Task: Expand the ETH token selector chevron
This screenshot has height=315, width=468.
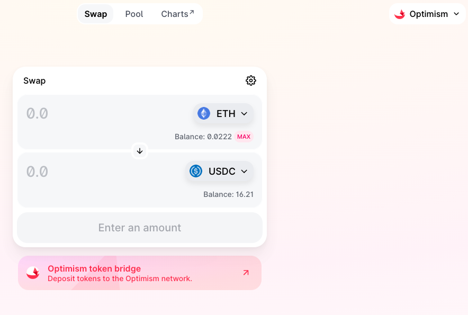Action: pyautogui.click(x=244, y=114)
